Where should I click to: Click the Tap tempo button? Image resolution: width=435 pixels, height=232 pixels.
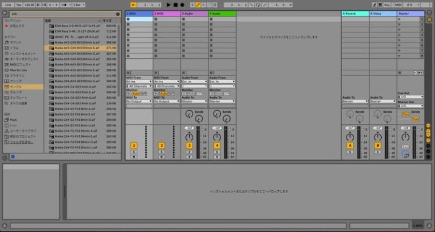click(19, 5)
